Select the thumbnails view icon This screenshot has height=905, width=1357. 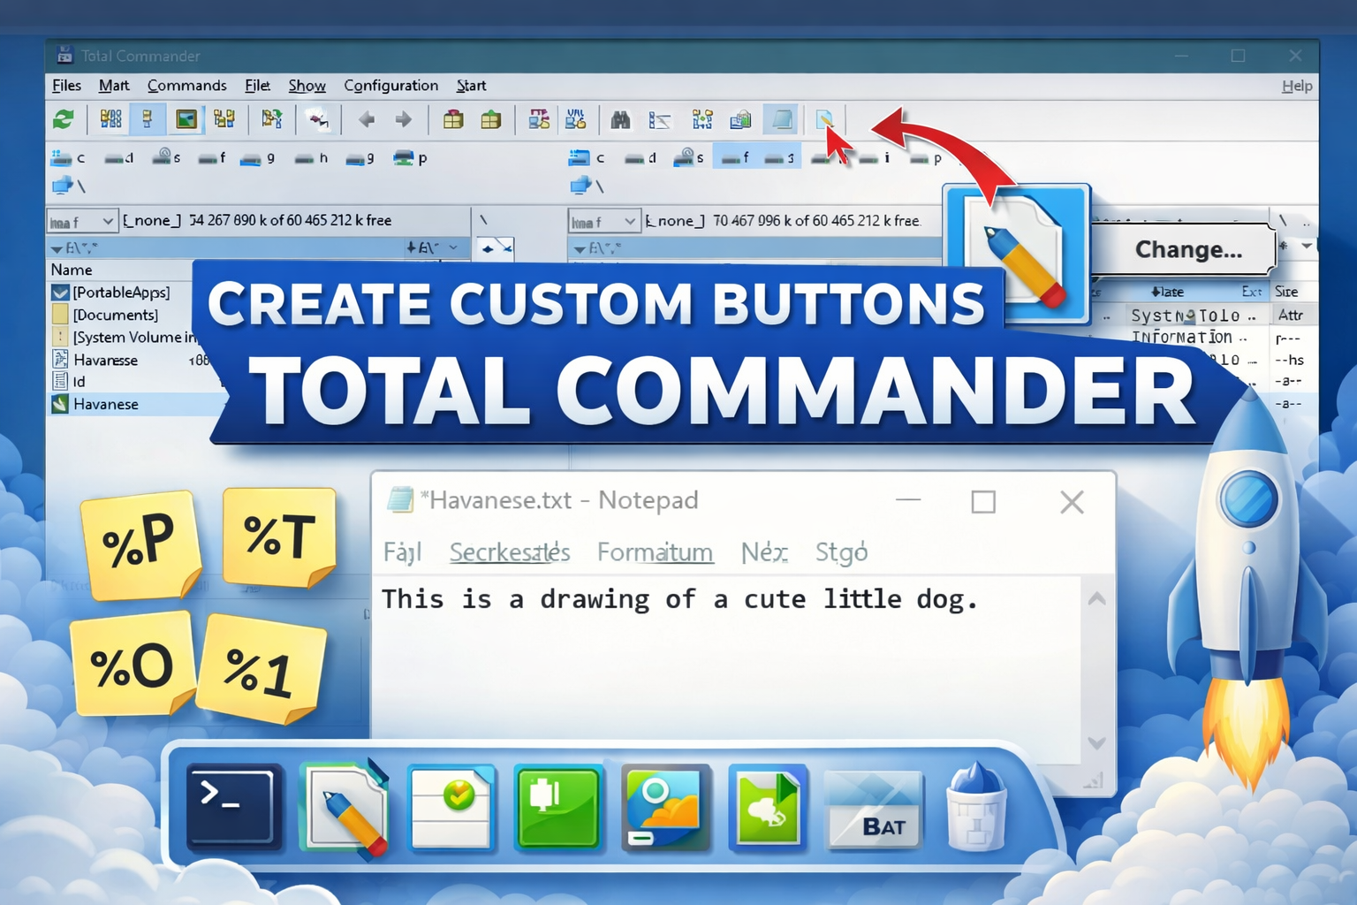[x=186, y=119]
